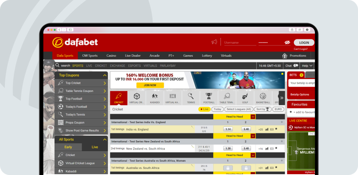Click the LOGIN button

(x=304, y=43)
